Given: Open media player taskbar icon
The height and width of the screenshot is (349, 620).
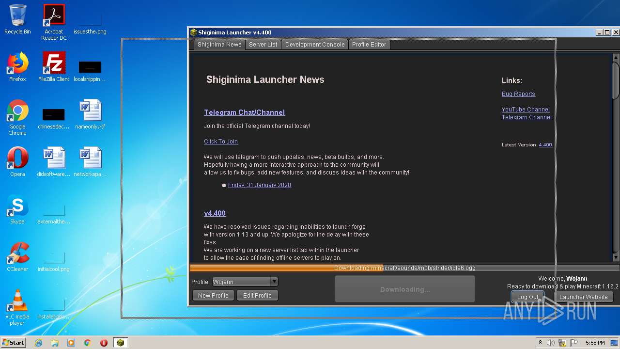Looking at the screenshot, I should click(x=71, y=343).
